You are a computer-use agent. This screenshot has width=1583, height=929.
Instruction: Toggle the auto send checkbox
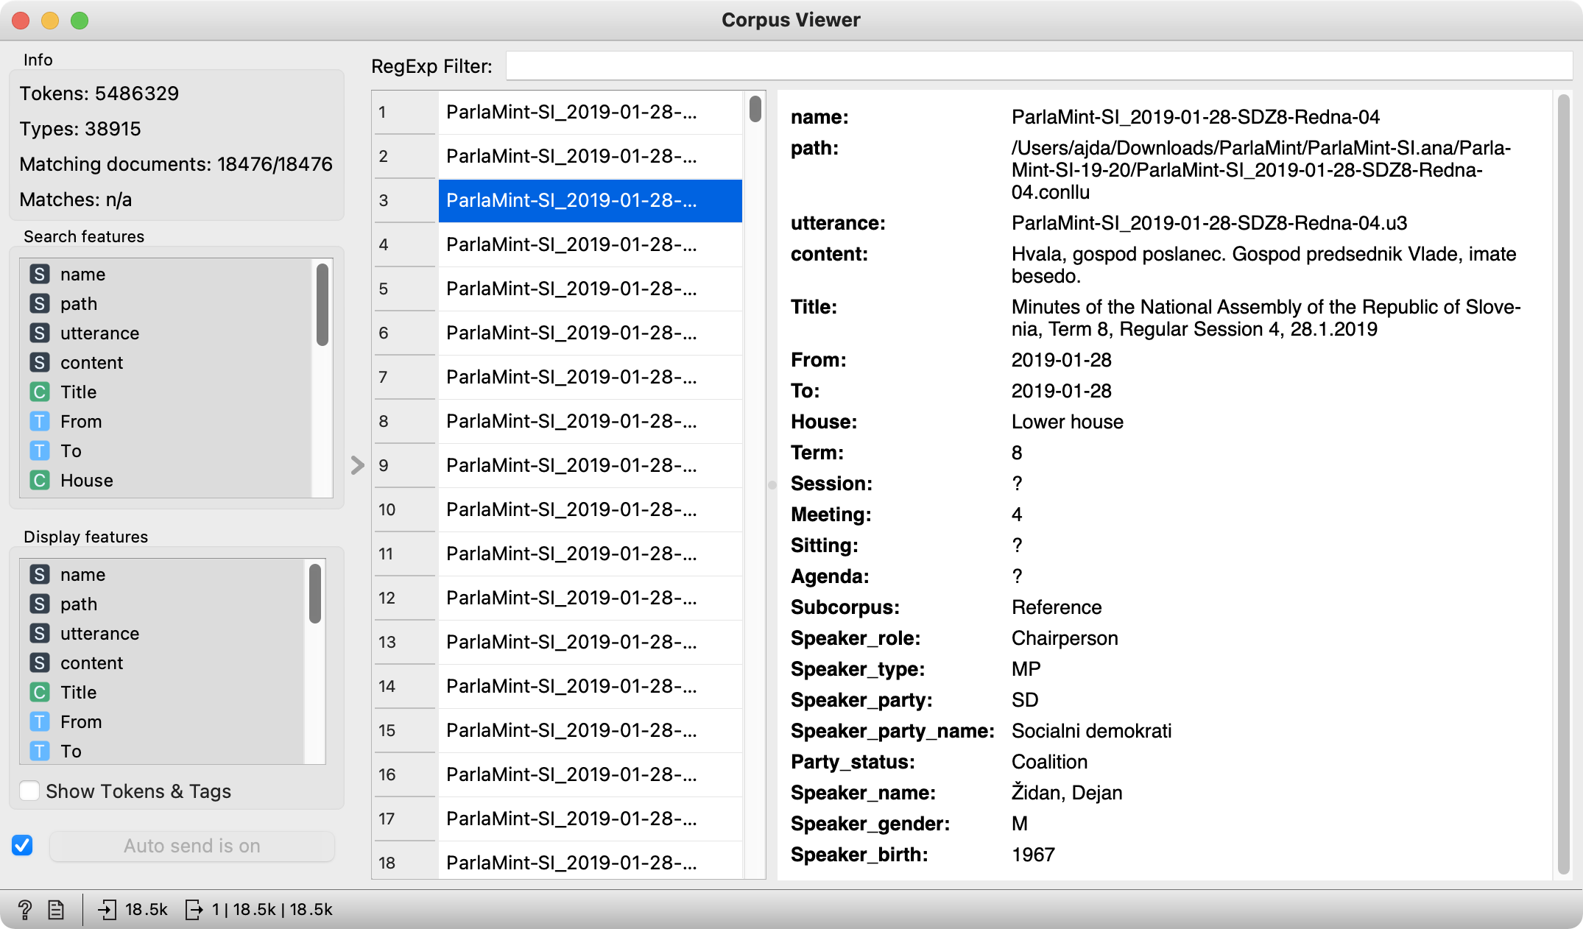pos(23,846)
